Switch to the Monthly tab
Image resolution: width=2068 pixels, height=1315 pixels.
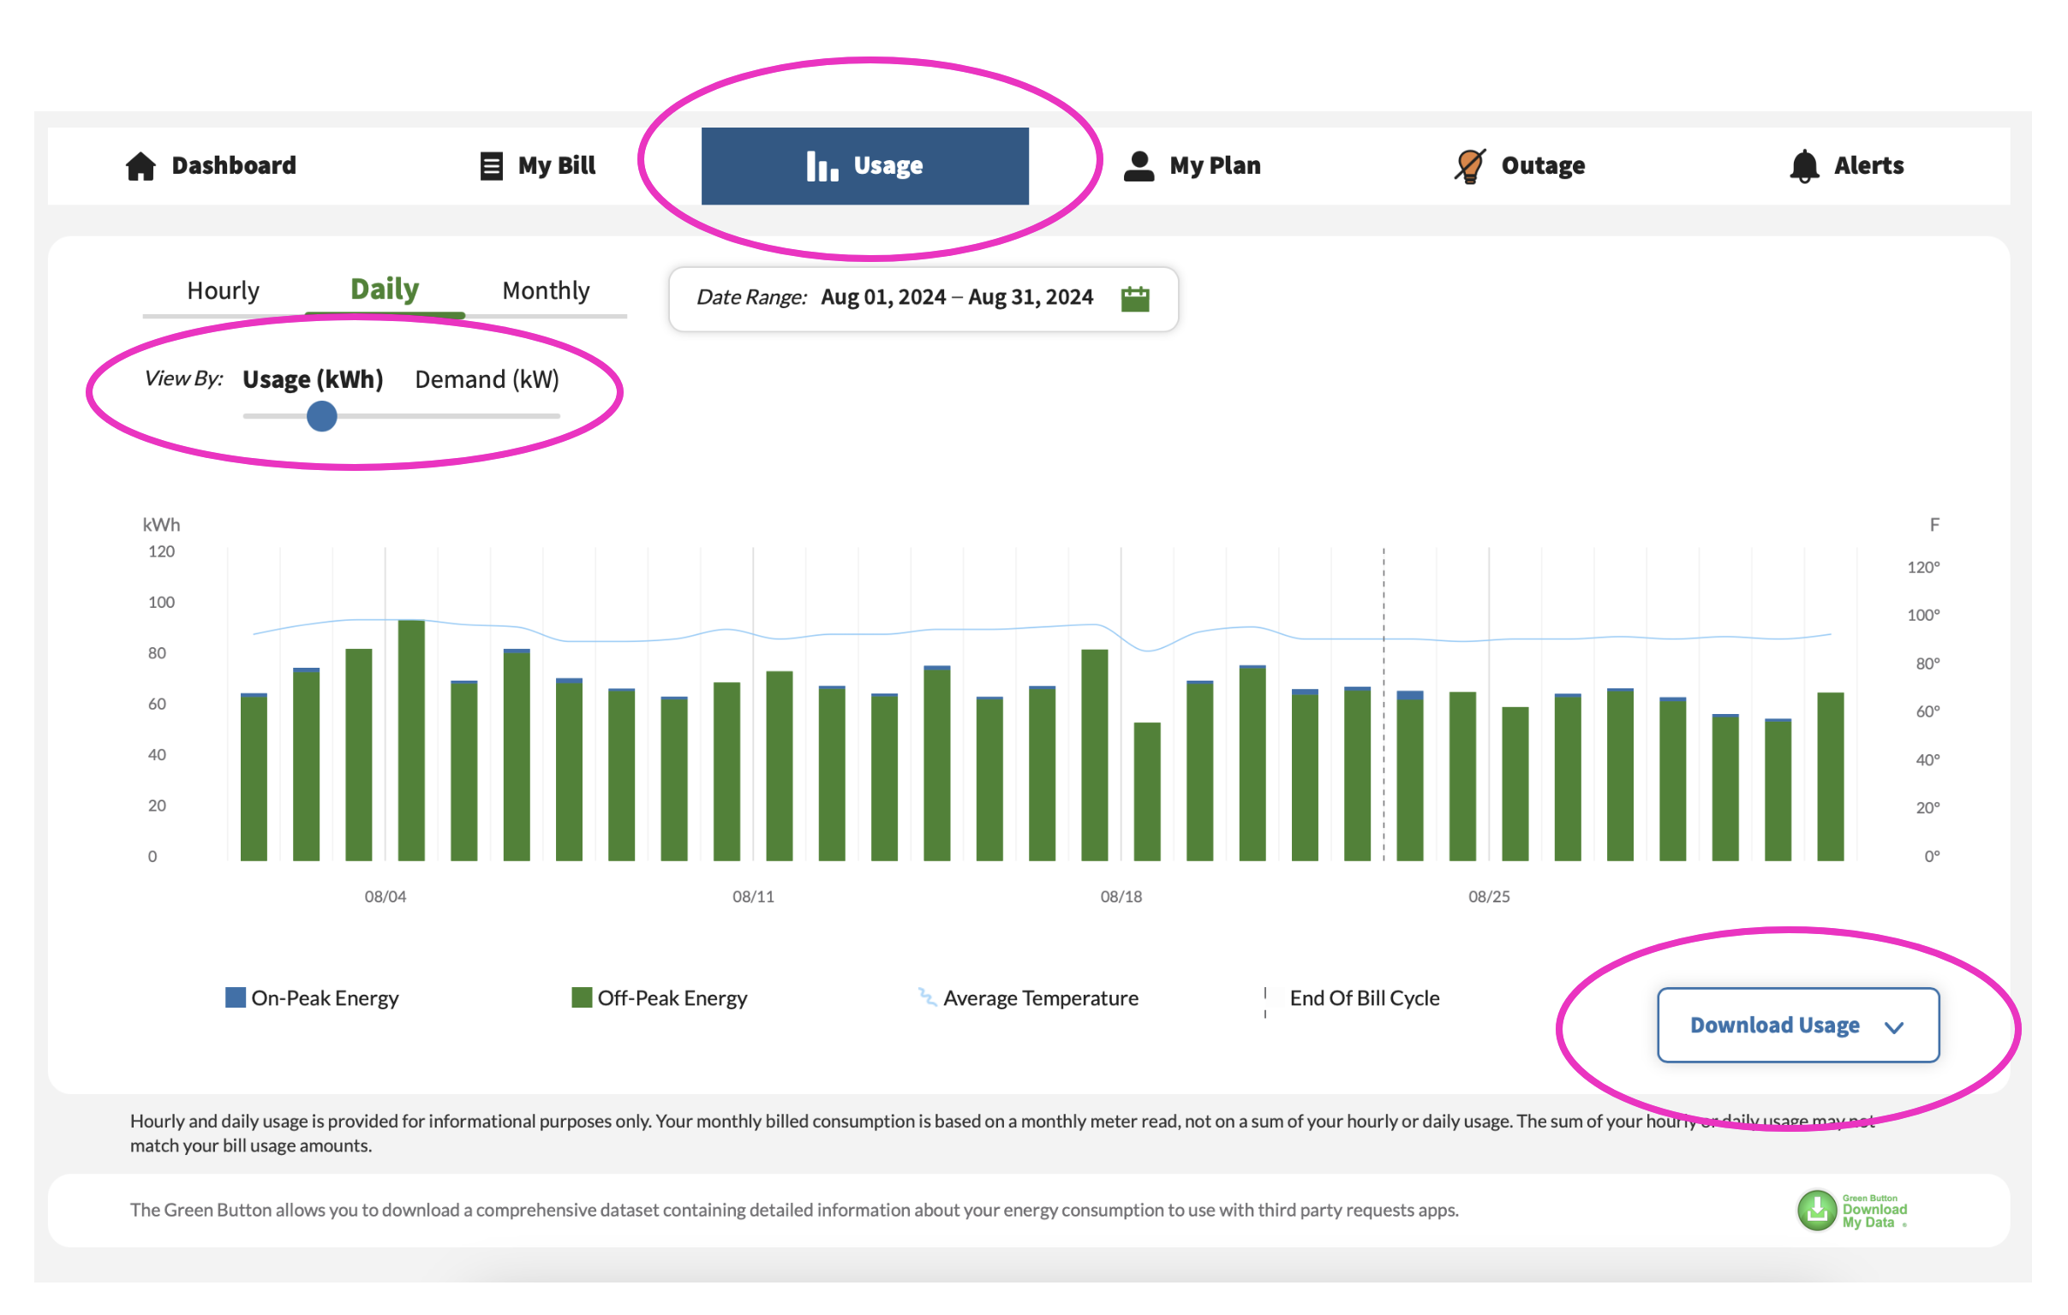click(546, 291)
